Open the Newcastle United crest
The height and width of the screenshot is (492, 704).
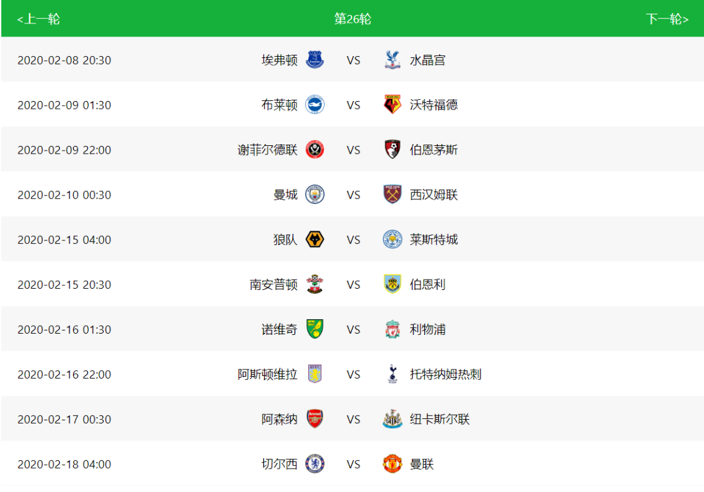pyautogui.click(x=392, y=419)
